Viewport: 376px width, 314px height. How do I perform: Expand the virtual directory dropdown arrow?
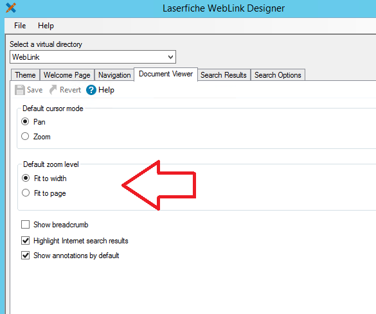pyautogui.click(x=170, y=57)
